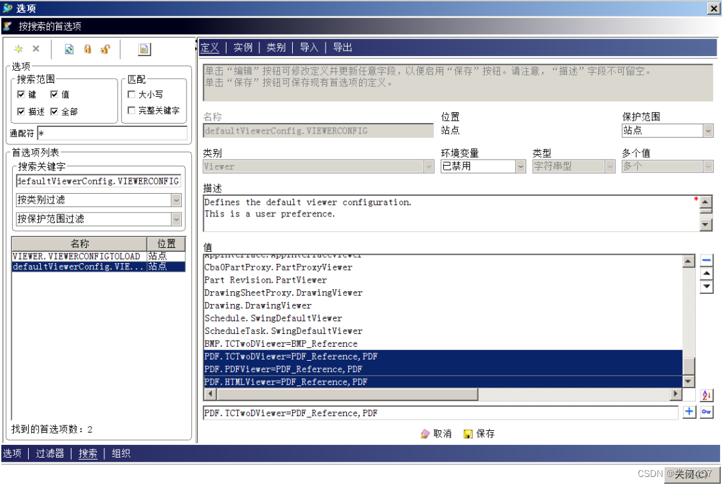Select the VIEWER.VIEWERCONFIGTOLOAD preference row
This screenshot has width=722, height=485.
pos(76,256)
